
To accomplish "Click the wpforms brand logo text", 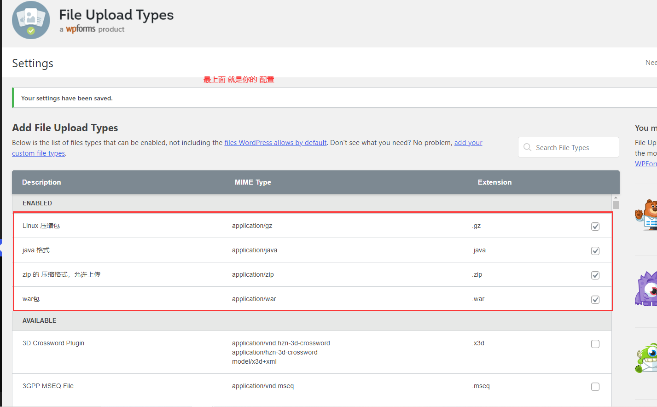I will click(x=81, y=29).
